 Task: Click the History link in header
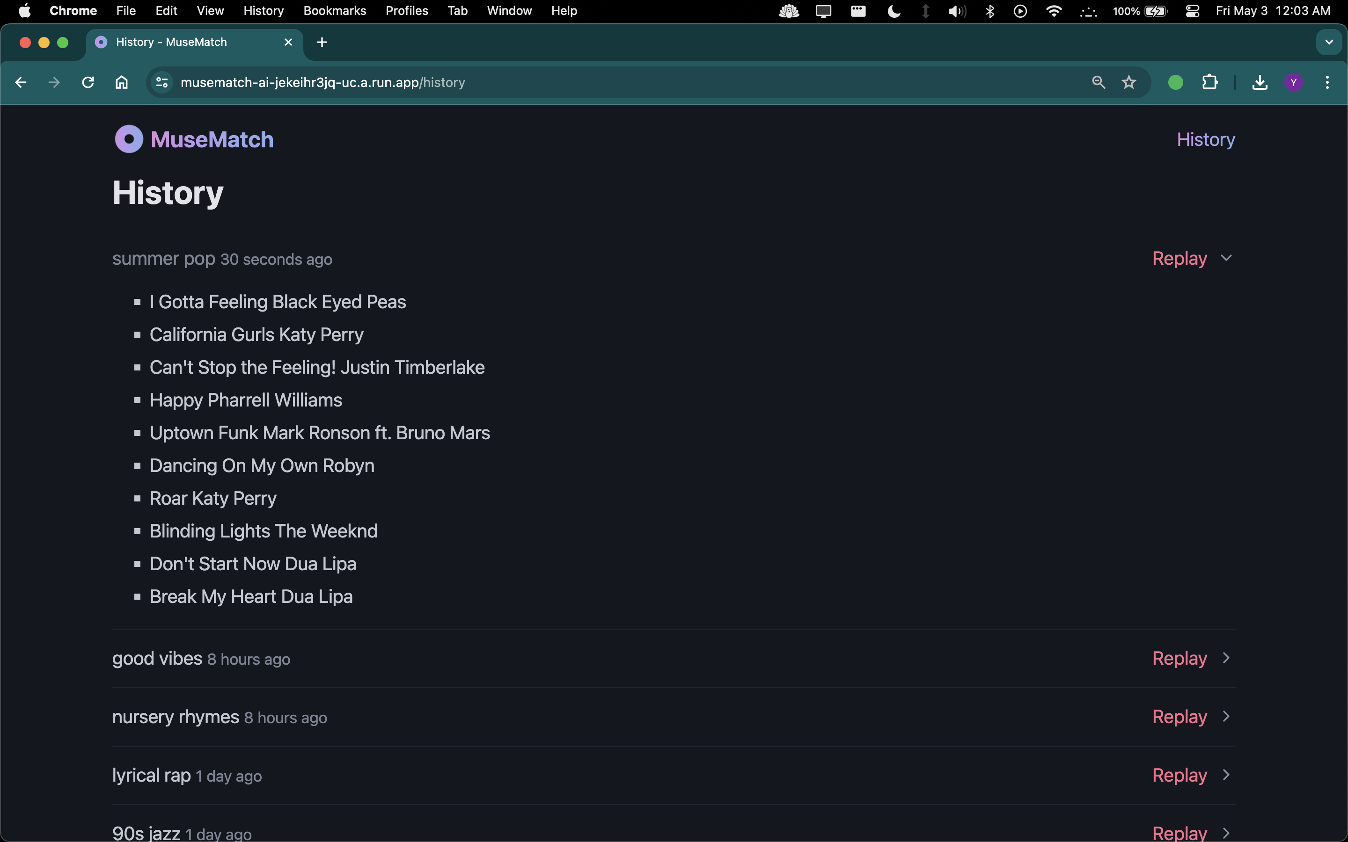pos(1205,139)
